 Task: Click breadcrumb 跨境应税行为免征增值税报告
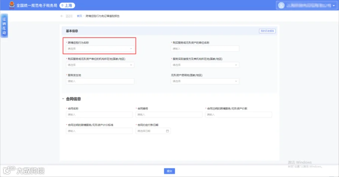pyautogui.click(x=102, y=16)
